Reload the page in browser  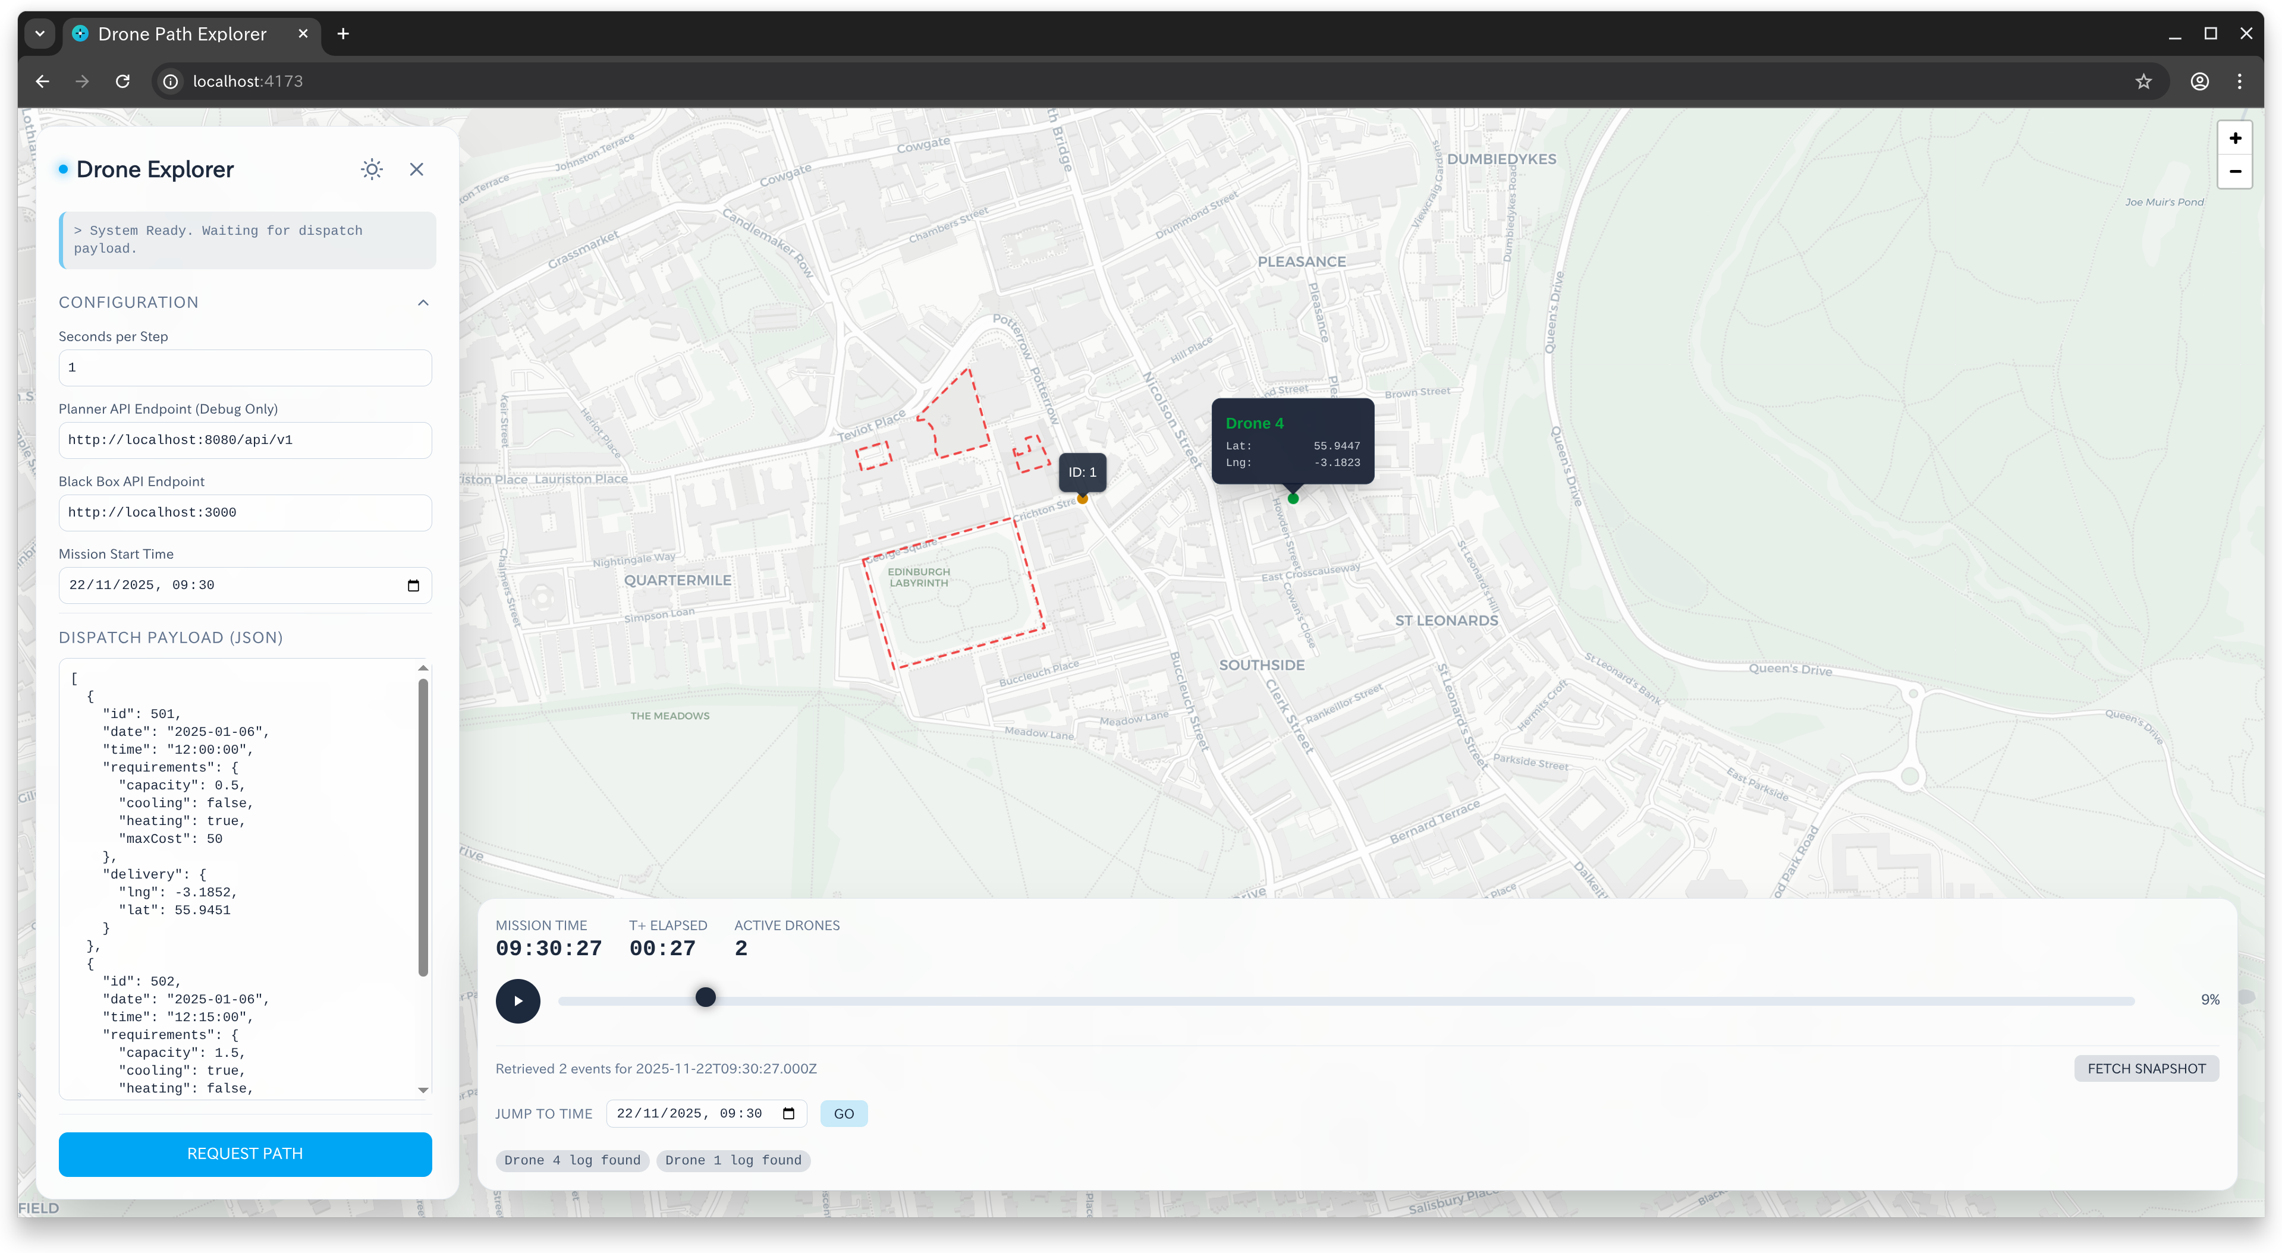point(123,81)
